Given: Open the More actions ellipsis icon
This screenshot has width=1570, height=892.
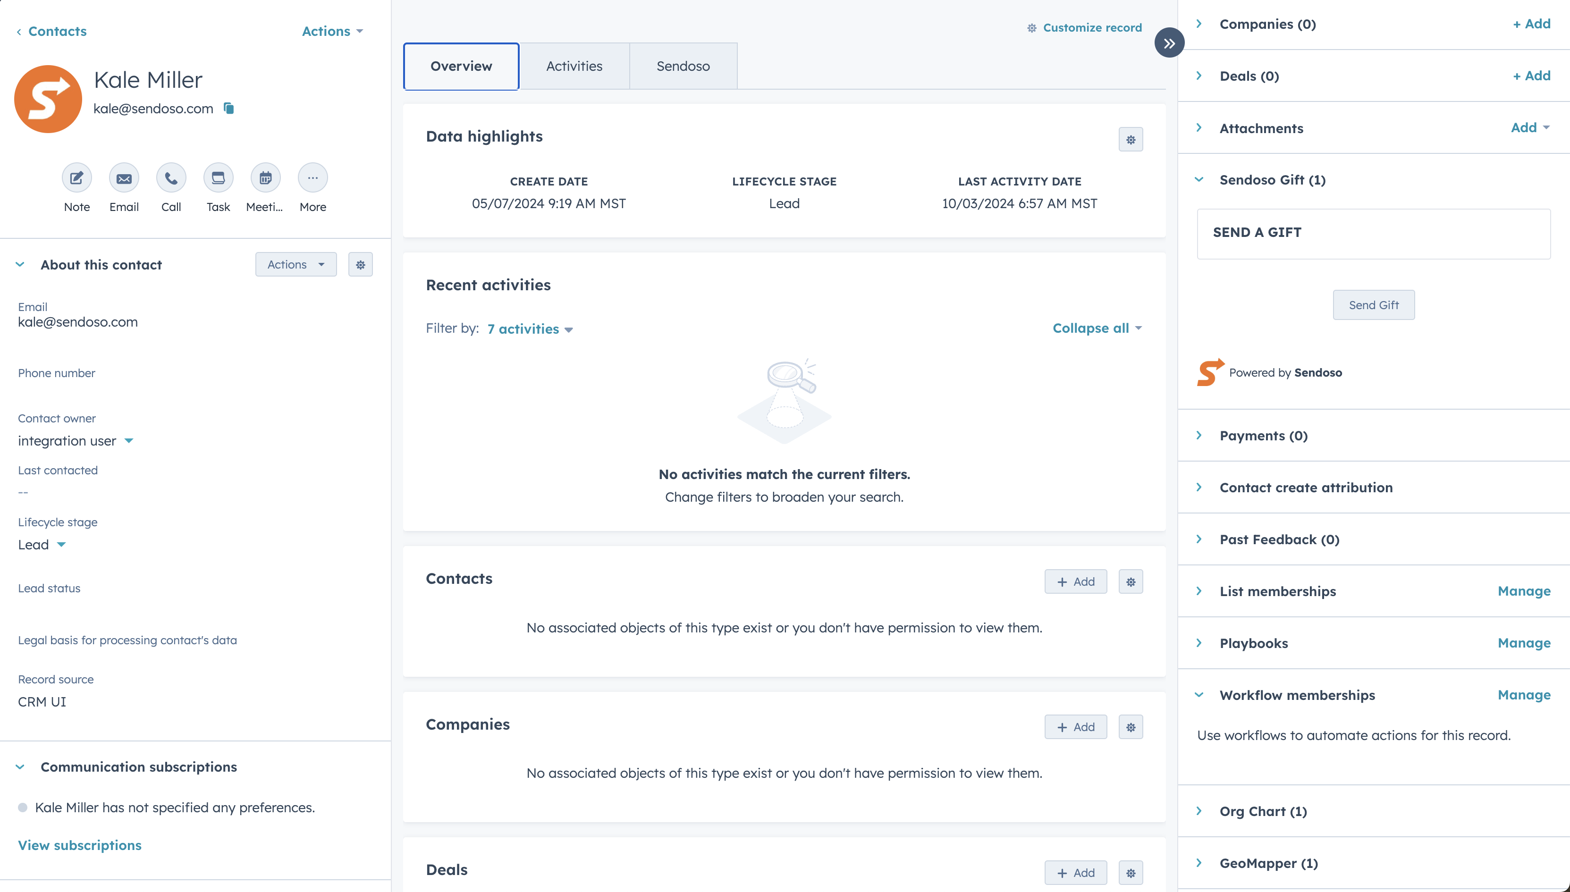Looking at the screenshot, I should [312, 178].
